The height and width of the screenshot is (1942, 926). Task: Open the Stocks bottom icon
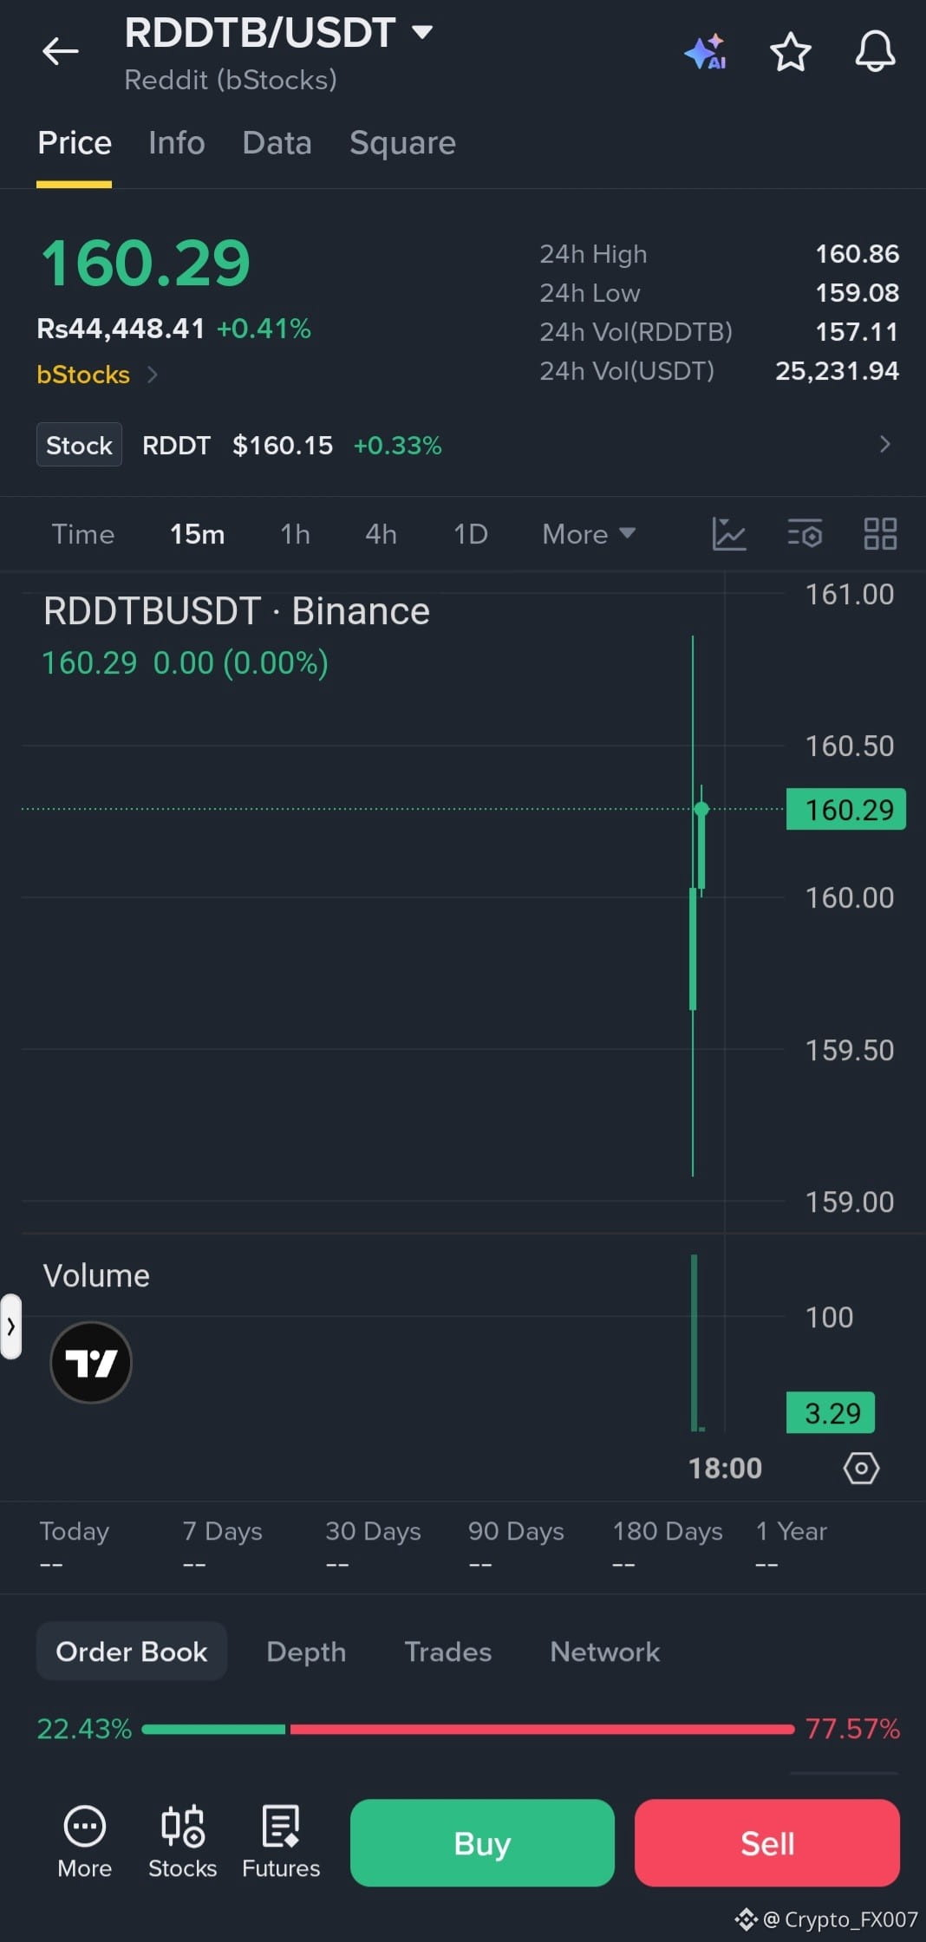(x=182, y=1841)
